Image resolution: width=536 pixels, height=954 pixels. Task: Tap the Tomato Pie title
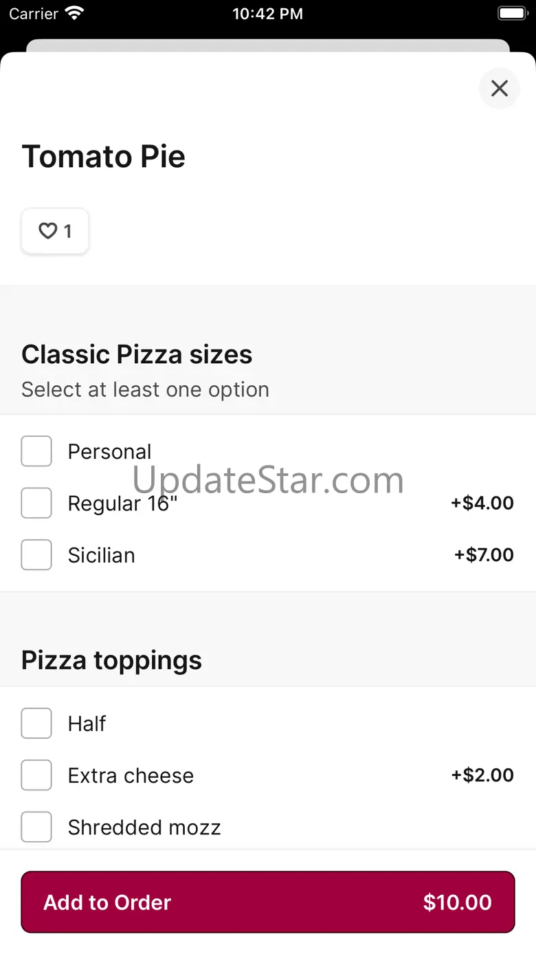tap(104, 156)
